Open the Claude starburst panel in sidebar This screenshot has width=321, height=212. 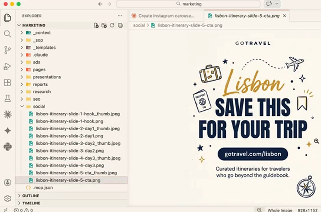pyautogui.click(x=8, y=115)
